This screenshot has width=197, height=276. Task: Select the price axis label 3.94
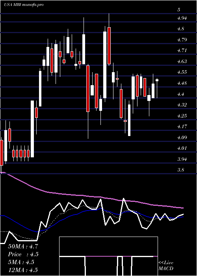point(182,159)
